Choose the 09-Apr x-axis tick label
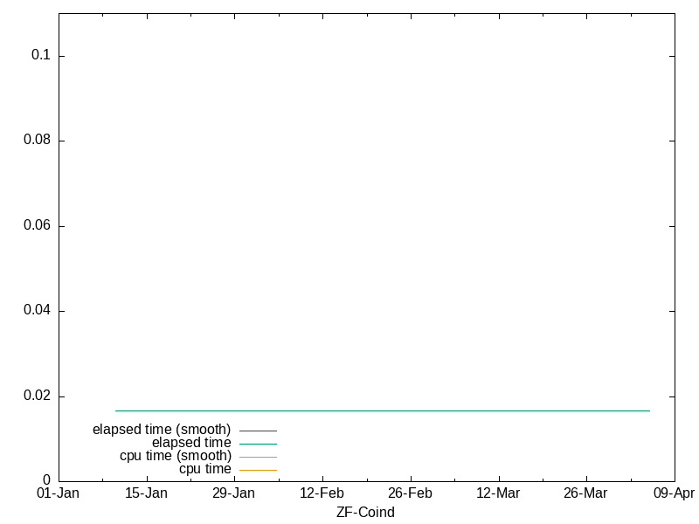This screenshot has height=524, width=699. point(673,493)
